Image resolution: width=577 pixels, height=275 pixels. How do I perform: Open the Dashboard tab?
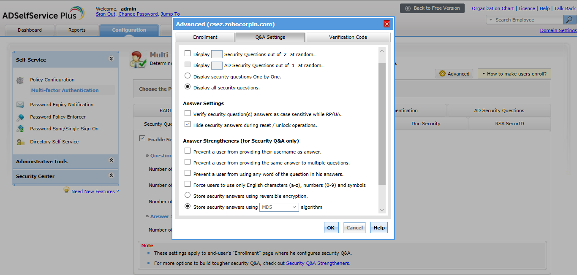(x=30, y=30)
